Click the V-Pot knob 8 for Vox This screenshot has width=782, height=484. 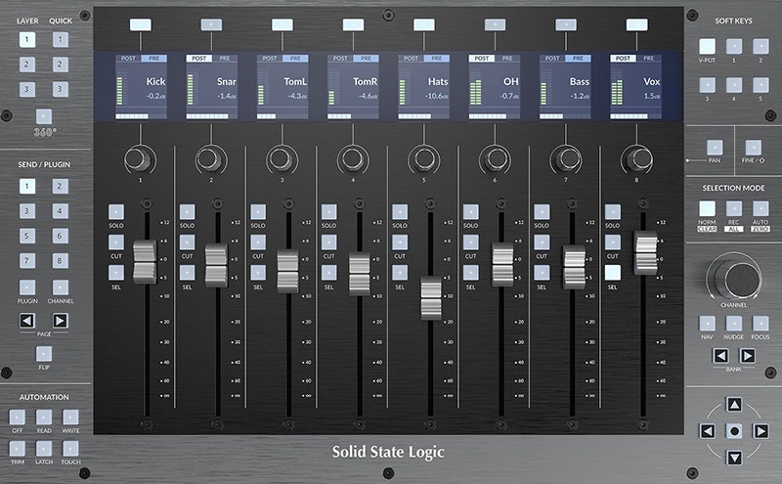pos(636,159)
